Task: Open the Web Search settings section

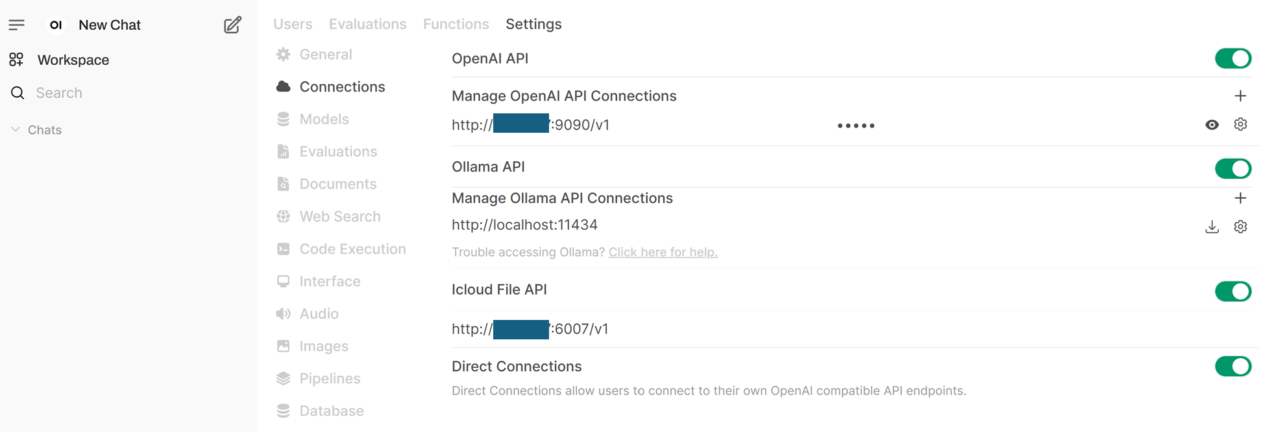Action: click(339, 216)
